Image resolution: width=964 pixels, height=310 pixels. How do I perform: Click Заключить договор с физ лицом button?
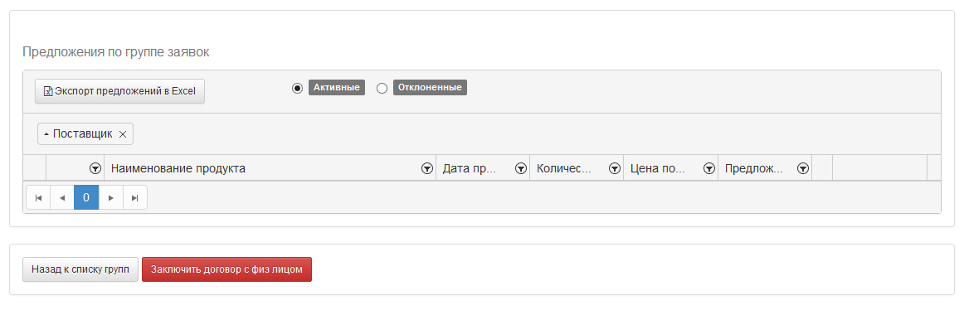tap(226, 269)
